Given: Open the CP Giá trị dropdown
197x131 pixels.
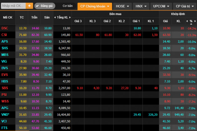Looking at the screenshot, I should 184,6.
